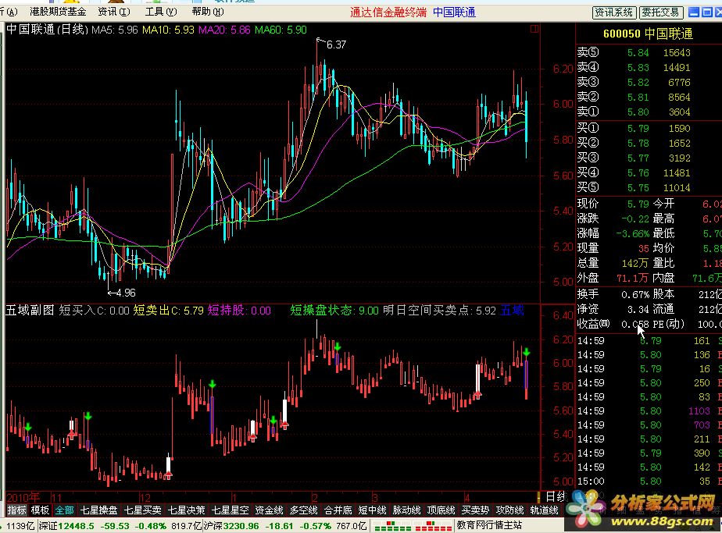Image resolution: width=722 pixels, height=533 pixels.
Task: Click the MA10: 5.93 label
Action: coord(168,30)
